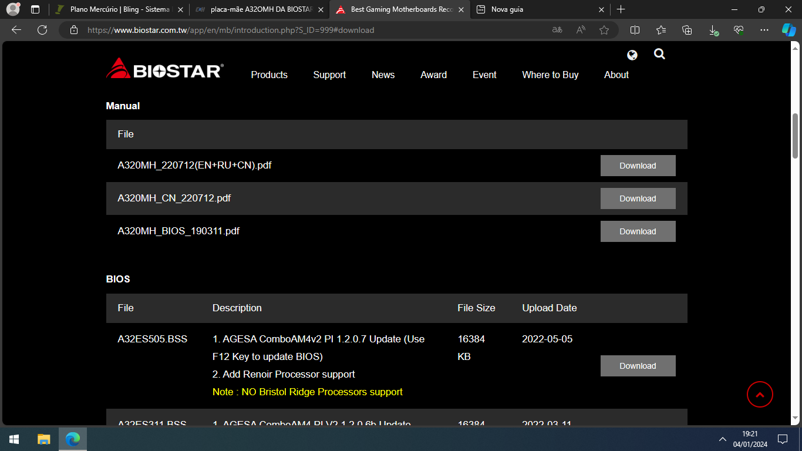
Task: Open the Where to Buy menu item
Action: point(551,75)
